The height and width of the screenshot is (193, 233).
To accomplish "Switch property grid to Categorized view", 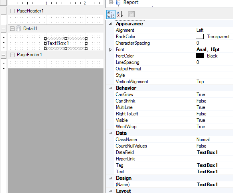I will (x=111, y=14).
